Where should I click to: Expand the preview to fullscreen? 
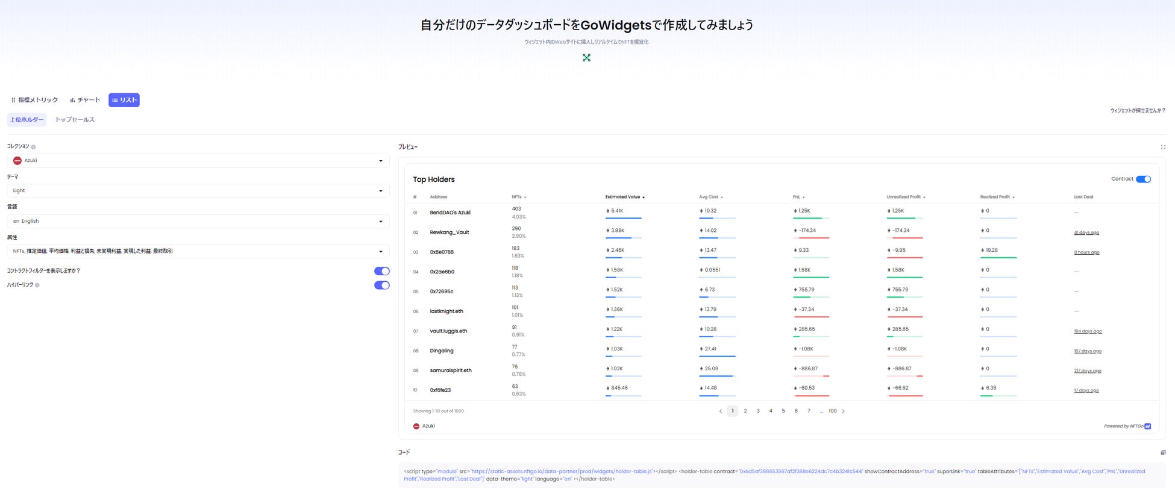point(1163,147)
